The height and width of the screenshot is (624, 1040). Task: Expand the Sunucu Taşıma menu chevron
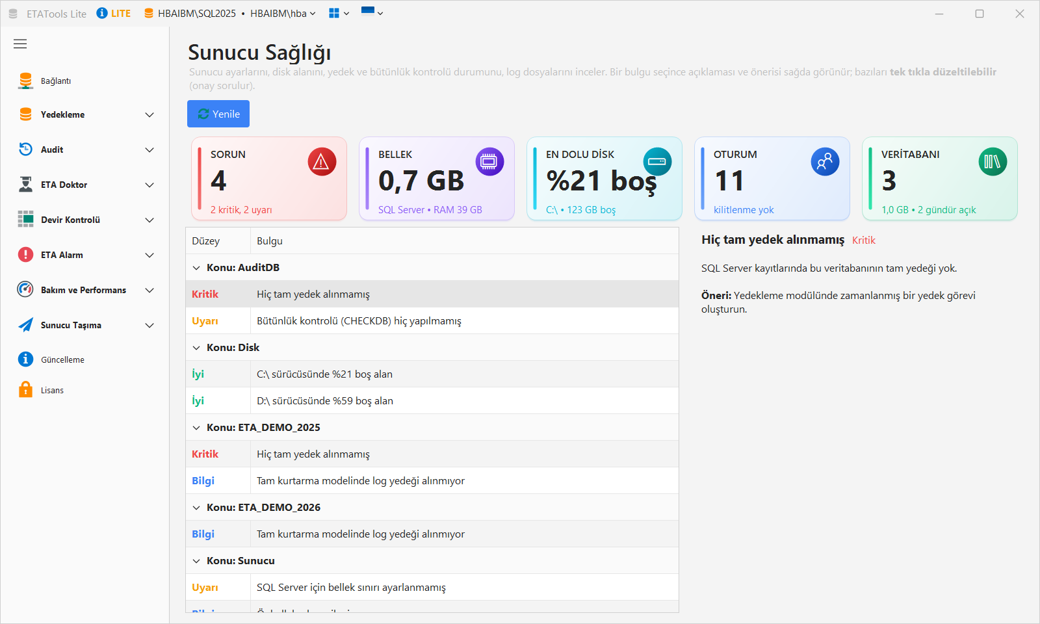point(149,326)
